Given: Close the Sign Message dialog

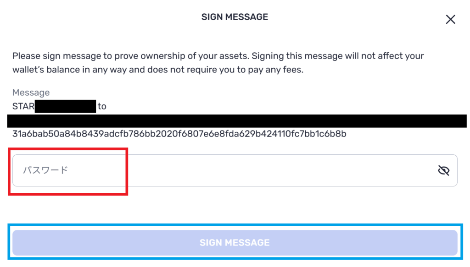Looking at the screenshot, I should tap(450, 19).
